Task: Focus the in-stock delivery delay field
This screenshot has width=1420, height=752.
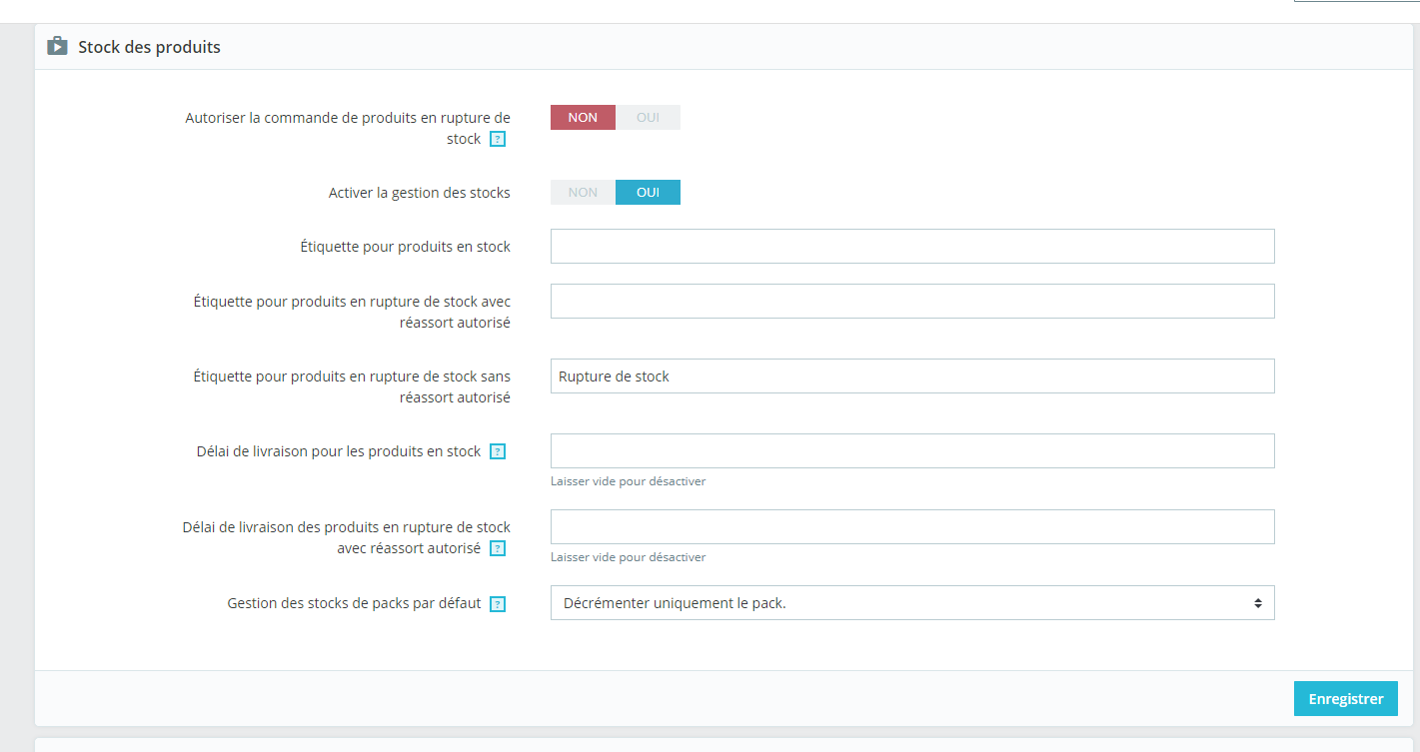Action: pyautogui.click(x=912, y=450)
